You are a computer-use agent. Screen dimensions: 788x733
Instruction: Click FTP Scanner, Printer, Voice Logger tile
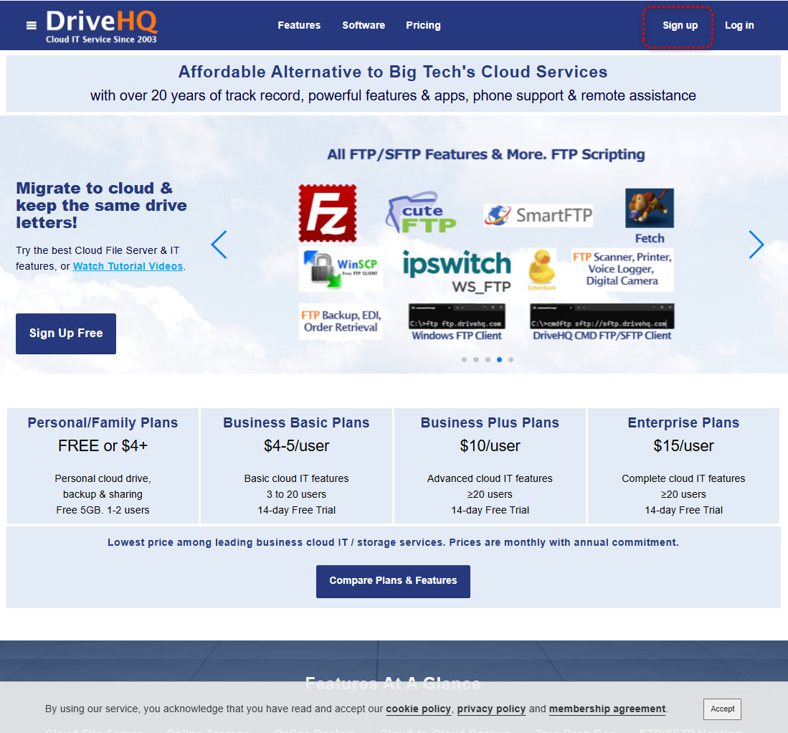[622, 269]
